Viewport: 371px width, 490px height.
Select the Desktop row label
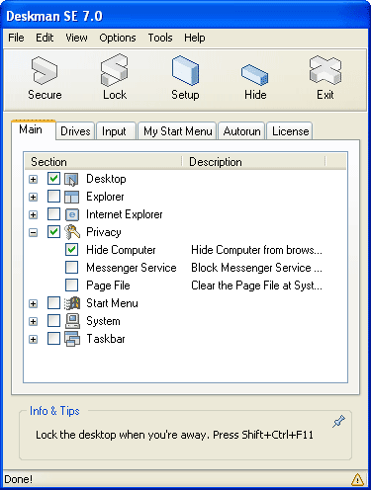click(x=106, y=179)
